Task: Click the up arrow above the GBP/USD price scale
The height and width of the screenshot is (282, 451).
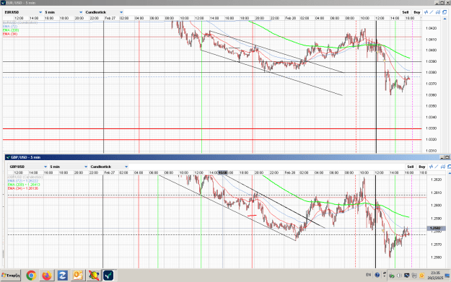Action: (450, 173)
